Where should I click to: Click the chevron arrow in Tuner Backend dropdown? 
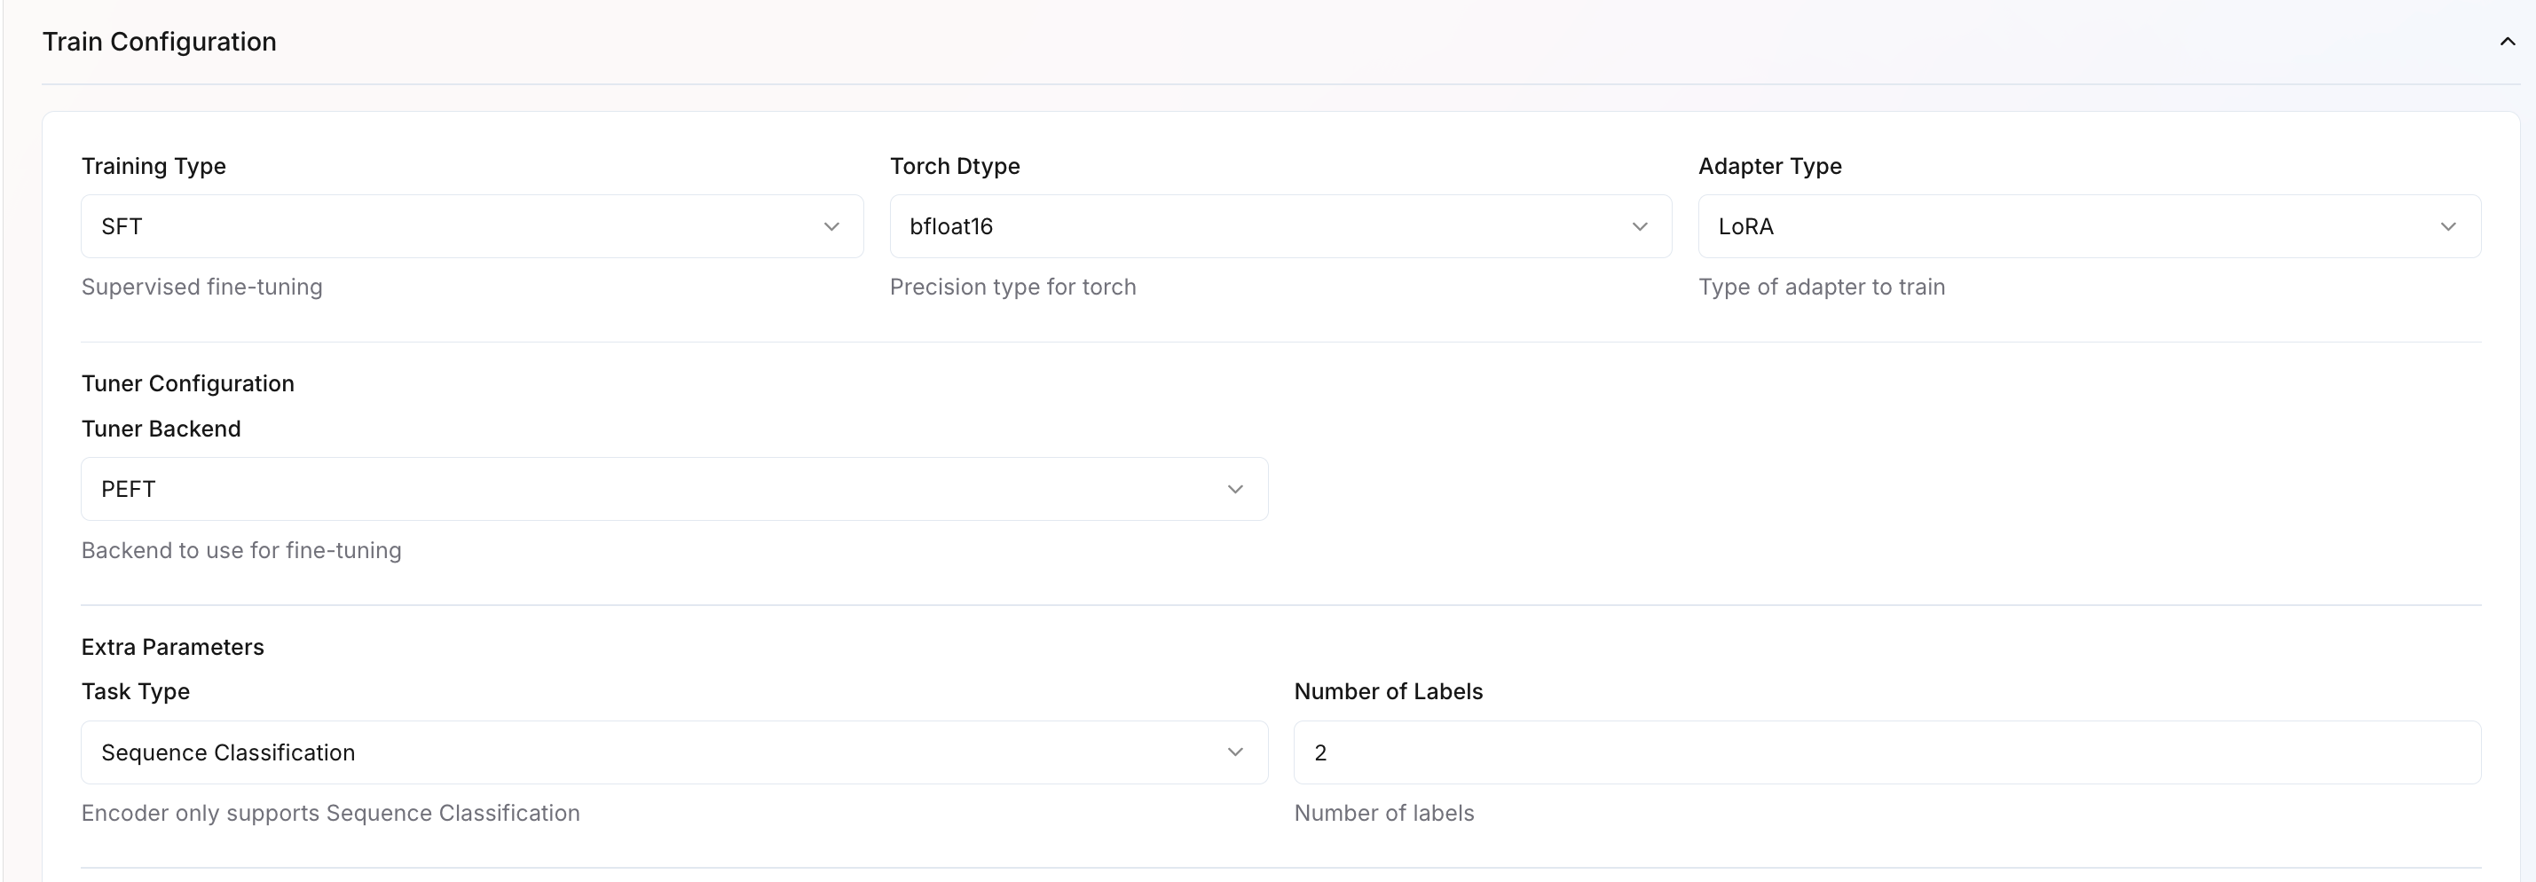[1234, 489]
